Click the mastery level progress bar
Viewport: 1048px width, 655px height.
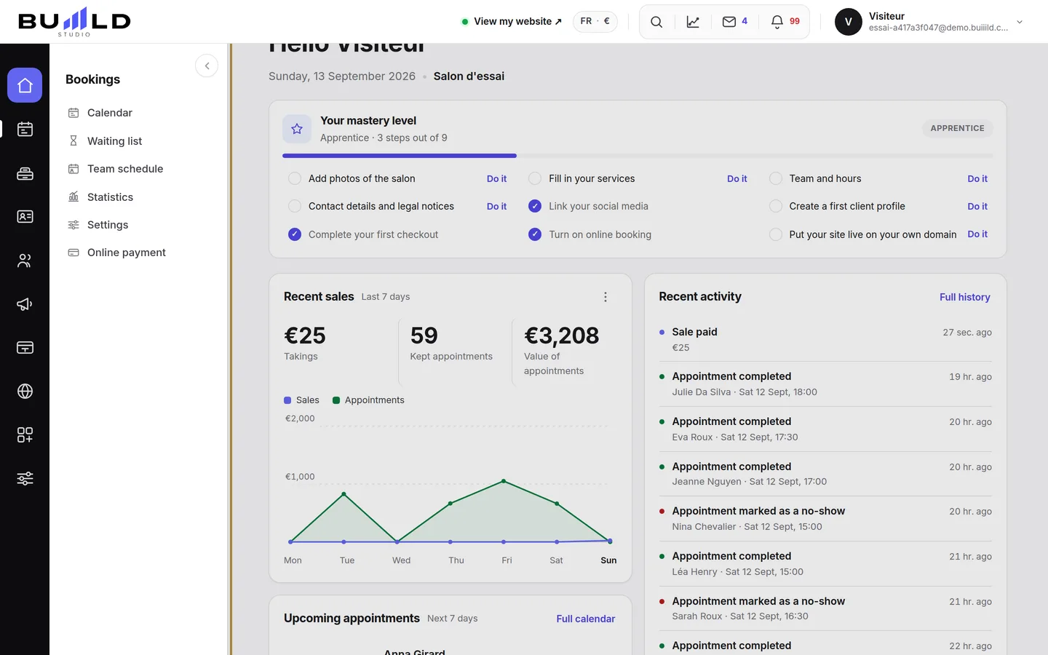[638, 156]
